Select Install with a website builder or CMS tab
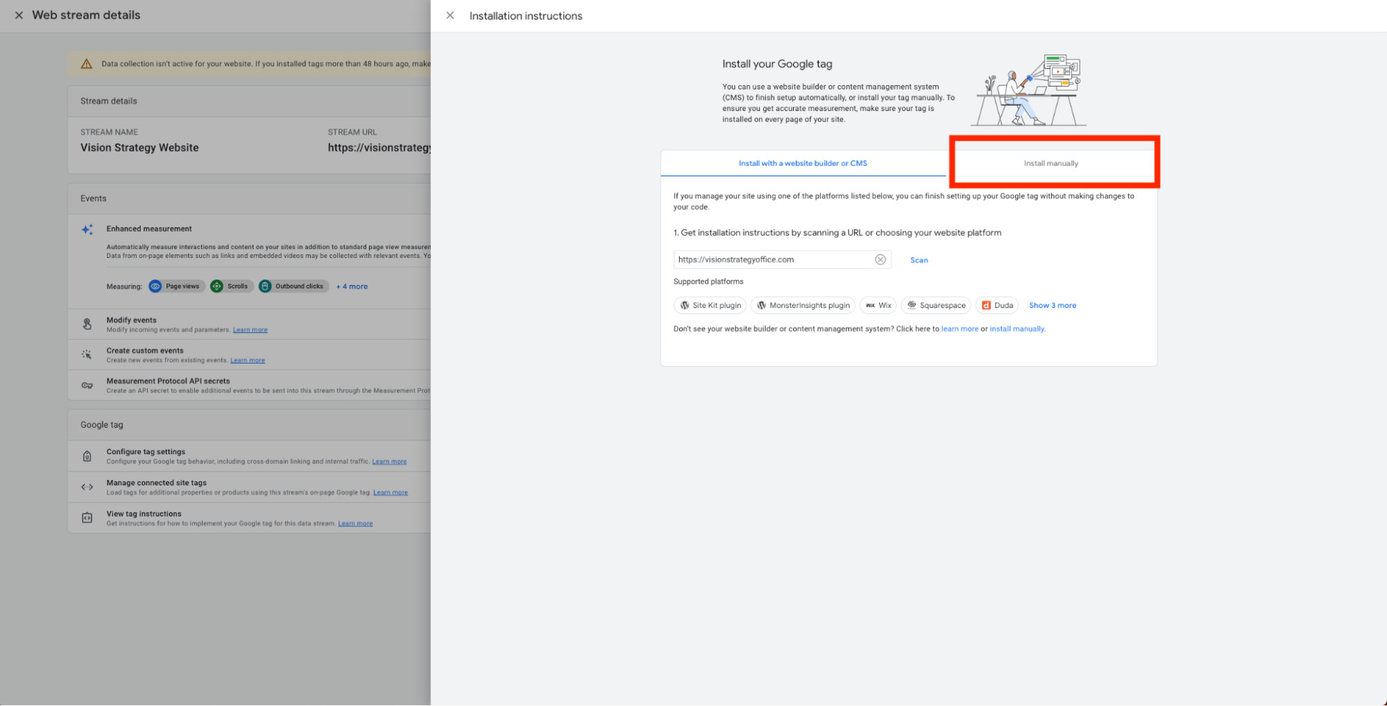Image resolution: width=1387 pixels, height=706 pixels. (x=803, y=164)
